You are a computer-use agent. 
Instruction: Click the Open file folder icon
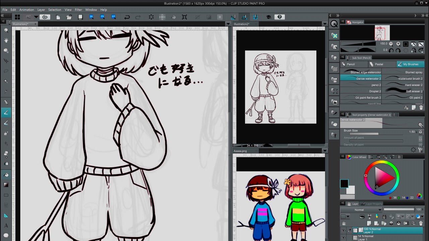coord(69,17)
